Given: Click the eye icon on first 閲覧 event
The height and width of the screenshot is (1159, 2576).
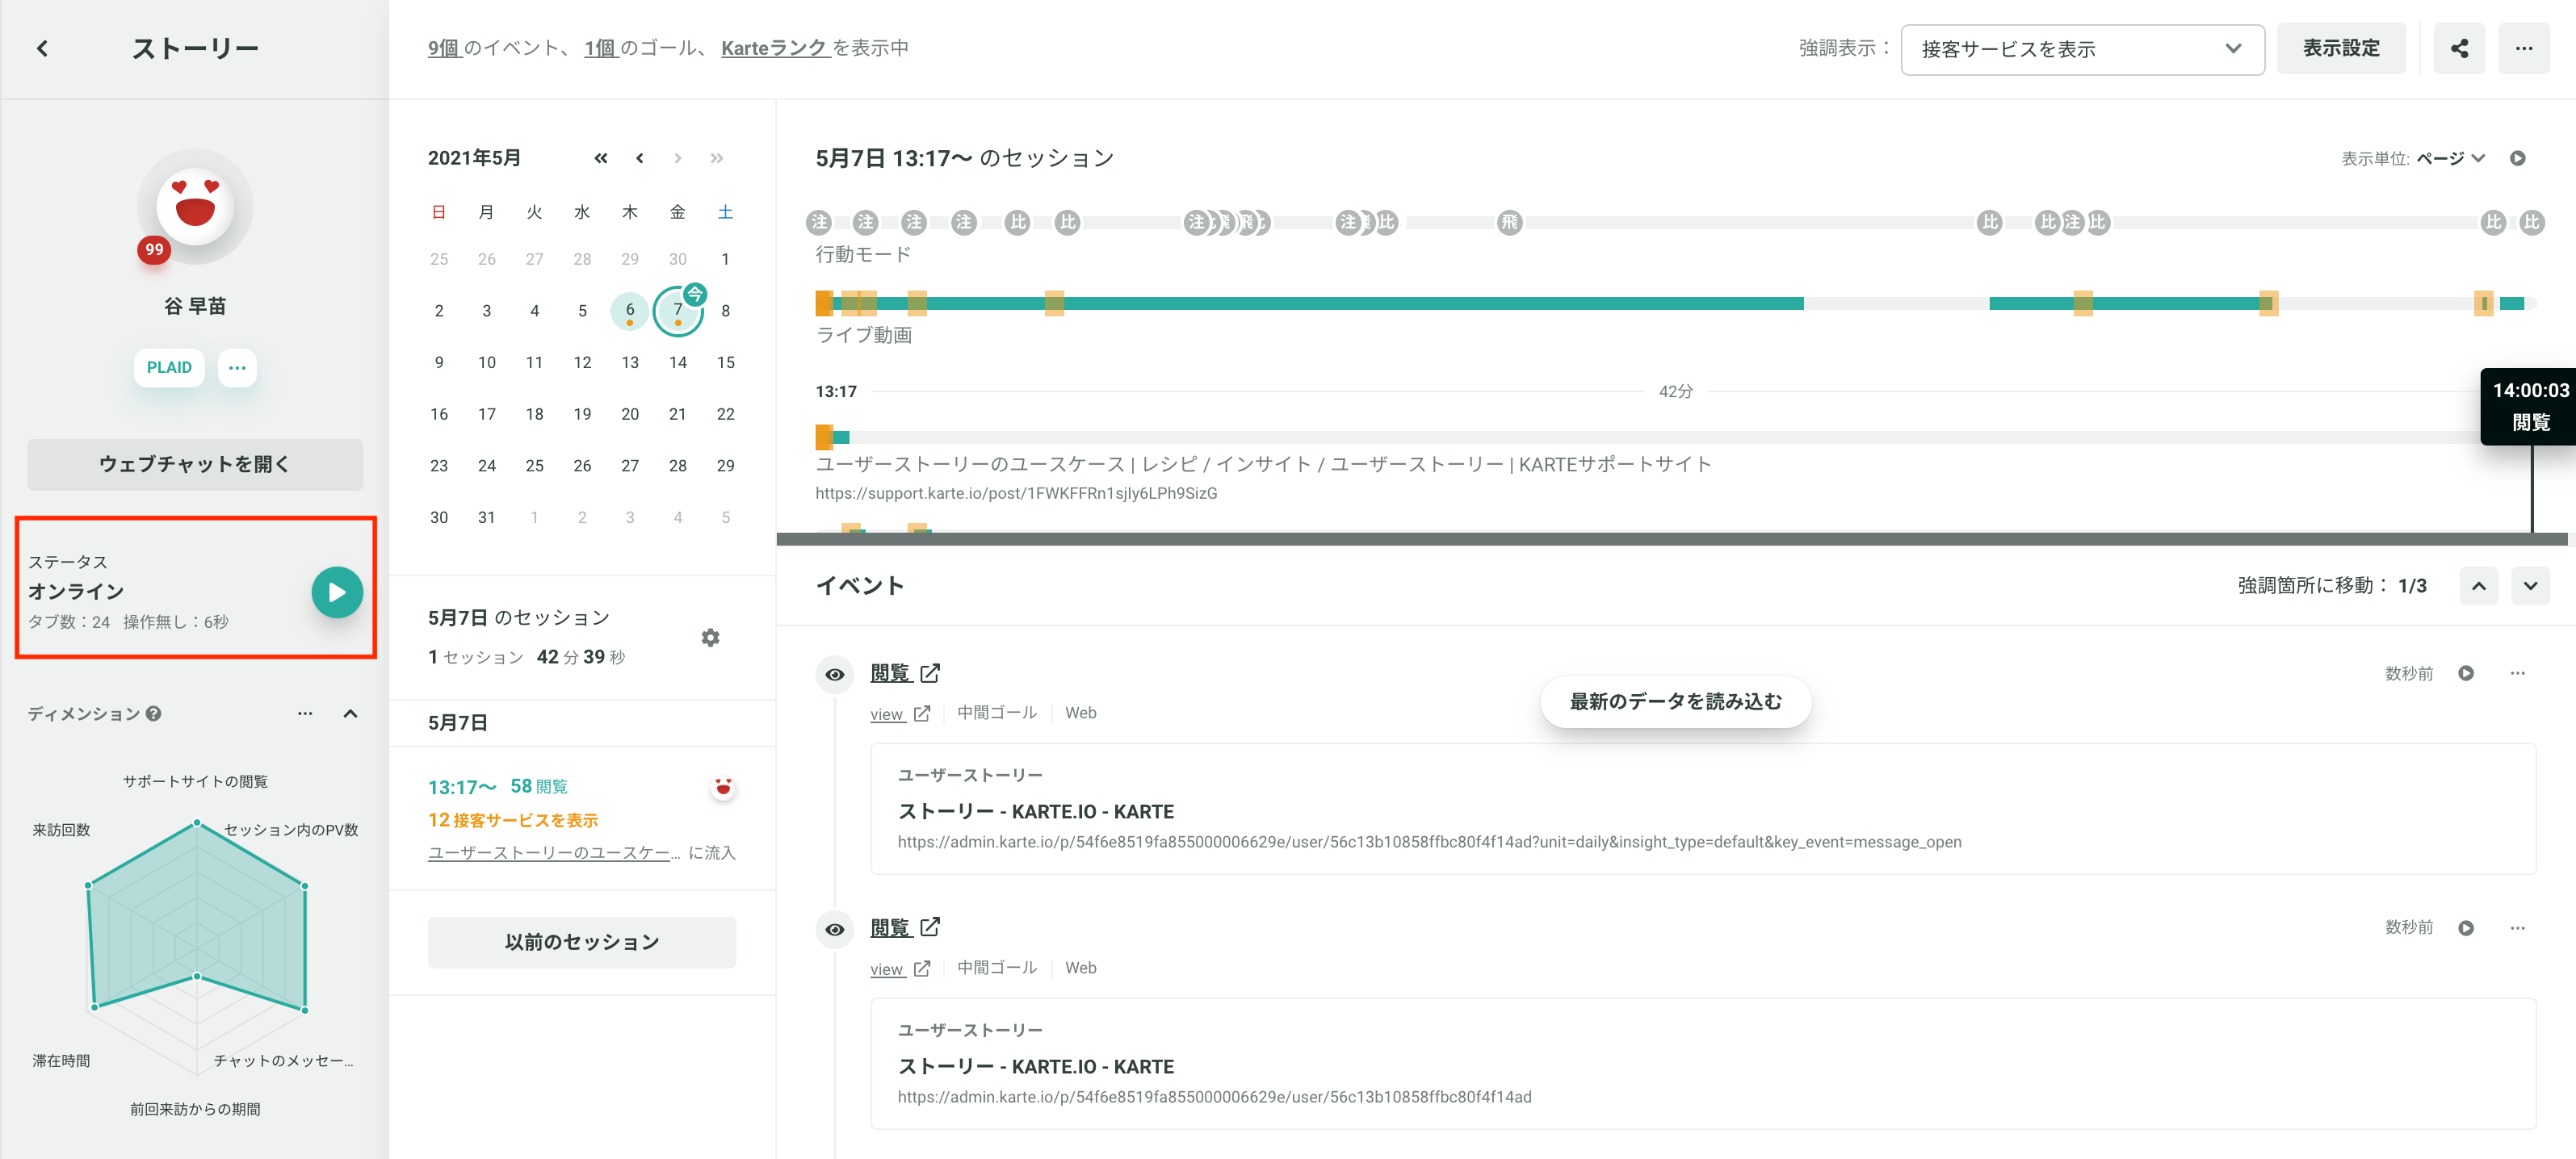Looking at the screenshot, I should tap(835, 675).
